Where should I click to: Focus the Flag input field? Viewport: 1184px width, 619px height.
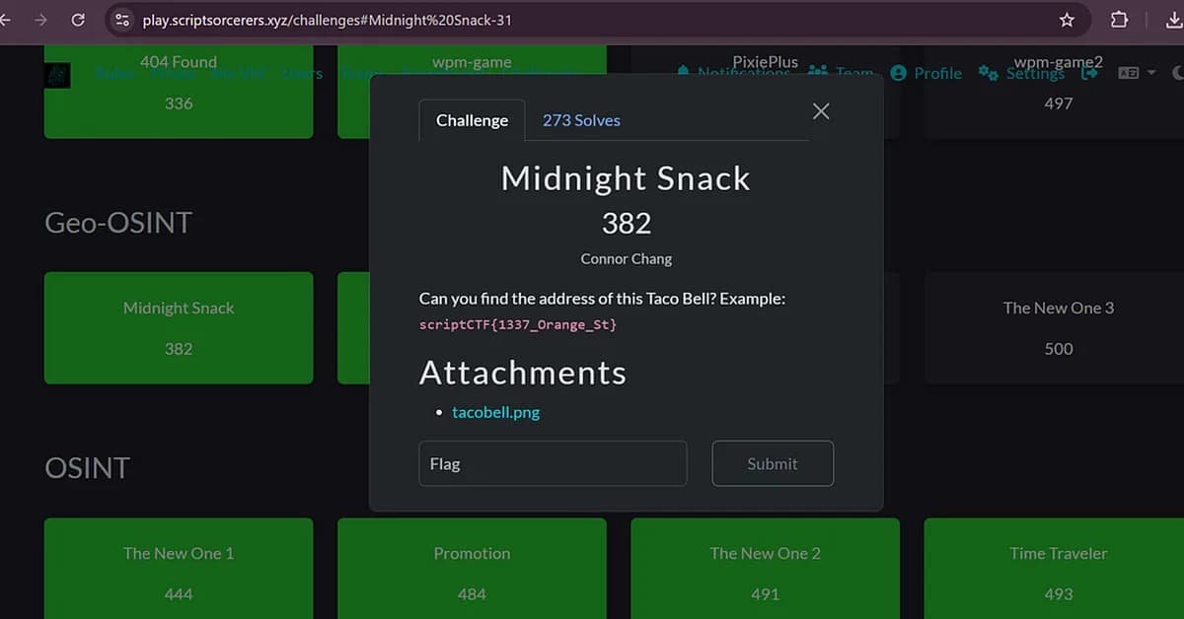click(x=553, y=463)
